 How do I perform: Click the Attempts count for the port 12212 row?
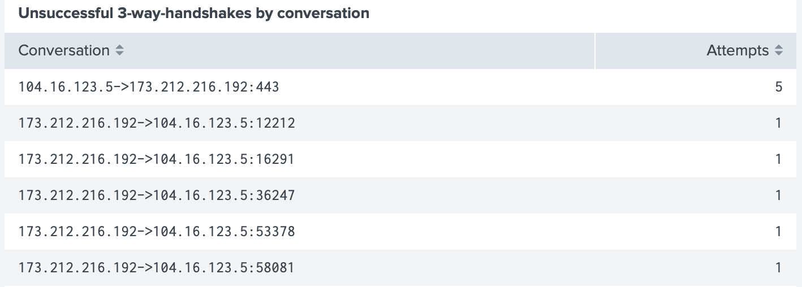point(779,123)
